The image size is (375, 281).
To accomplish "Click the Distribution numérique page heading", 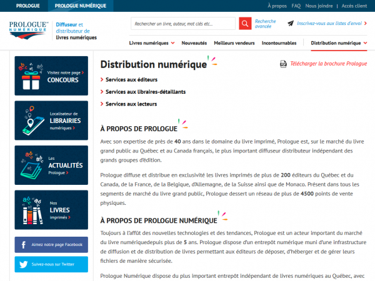I will [154, 64].
